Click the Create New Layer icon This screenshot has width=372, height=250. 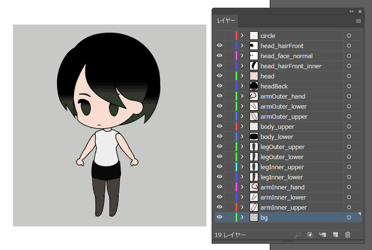[x=336, y=235]
